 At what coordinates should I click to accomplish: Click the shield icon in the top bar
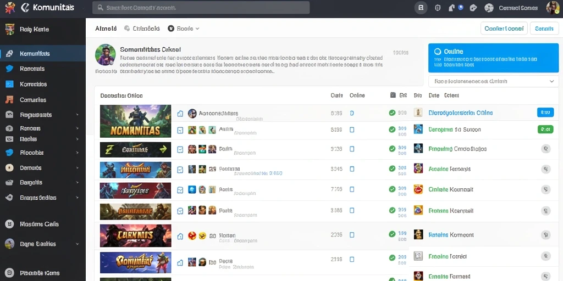438,8
